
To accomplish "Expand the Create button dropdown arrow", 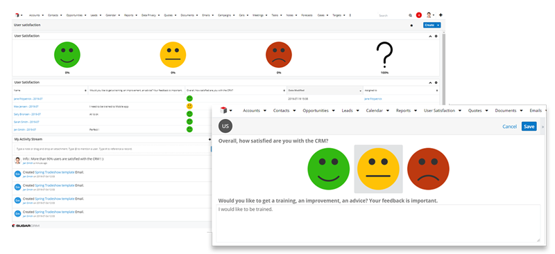I will [x=438, y=26].
